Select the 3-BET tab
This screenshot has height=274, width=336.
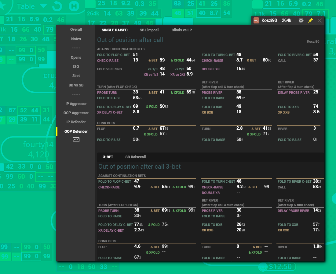(x=108, y=157)
